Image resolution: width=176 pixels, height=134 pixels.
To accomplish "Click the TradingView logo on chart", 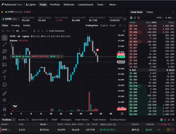I will click(x=15, y=106).
